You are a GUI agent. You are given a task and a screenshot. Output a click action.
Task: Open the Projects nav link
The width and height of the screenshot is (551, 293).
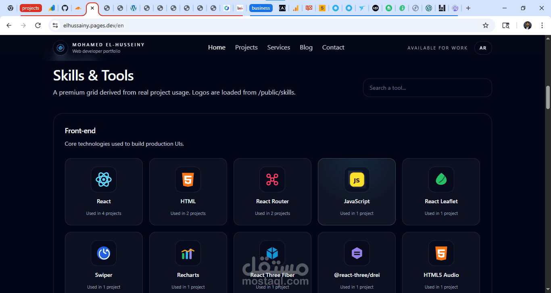[x=246, y=47]
